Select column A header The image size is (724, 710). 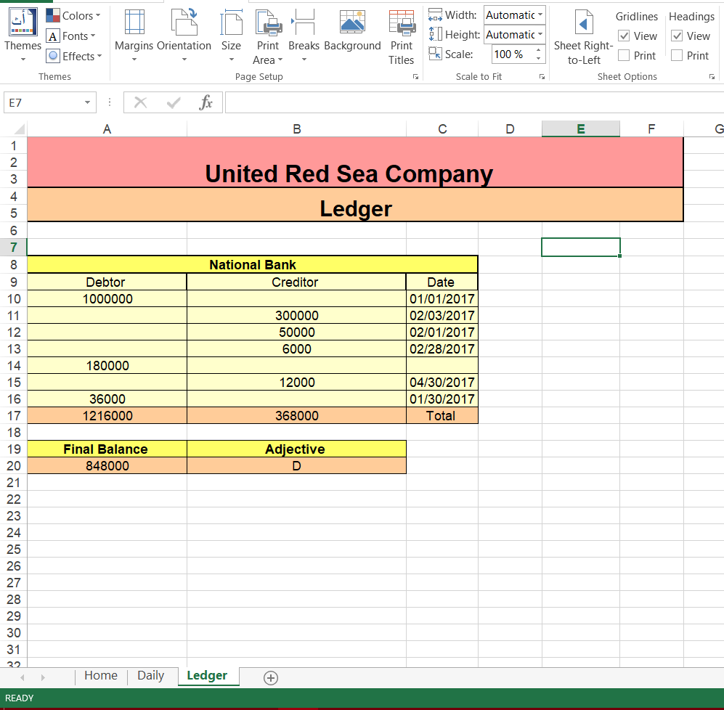pyautogui.click(x=107, y=128)
